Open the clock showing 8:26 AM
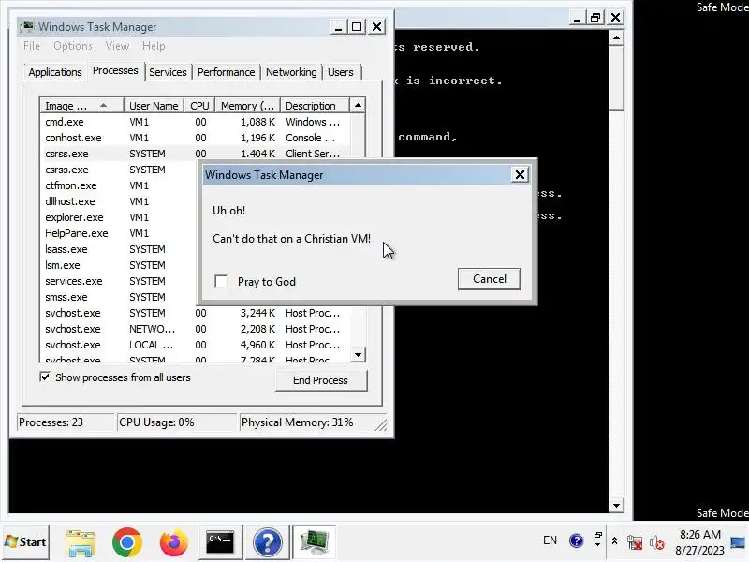Screen dimensions: 749x562 point(699,542)
